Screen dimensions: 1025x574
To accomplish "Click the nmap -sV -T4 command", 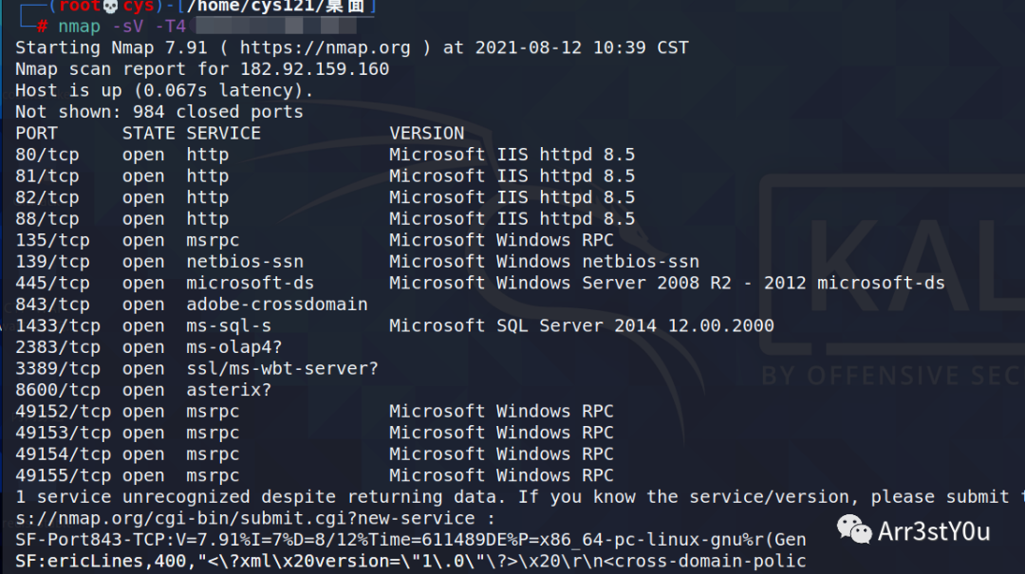I will click(x=121, y=27).
